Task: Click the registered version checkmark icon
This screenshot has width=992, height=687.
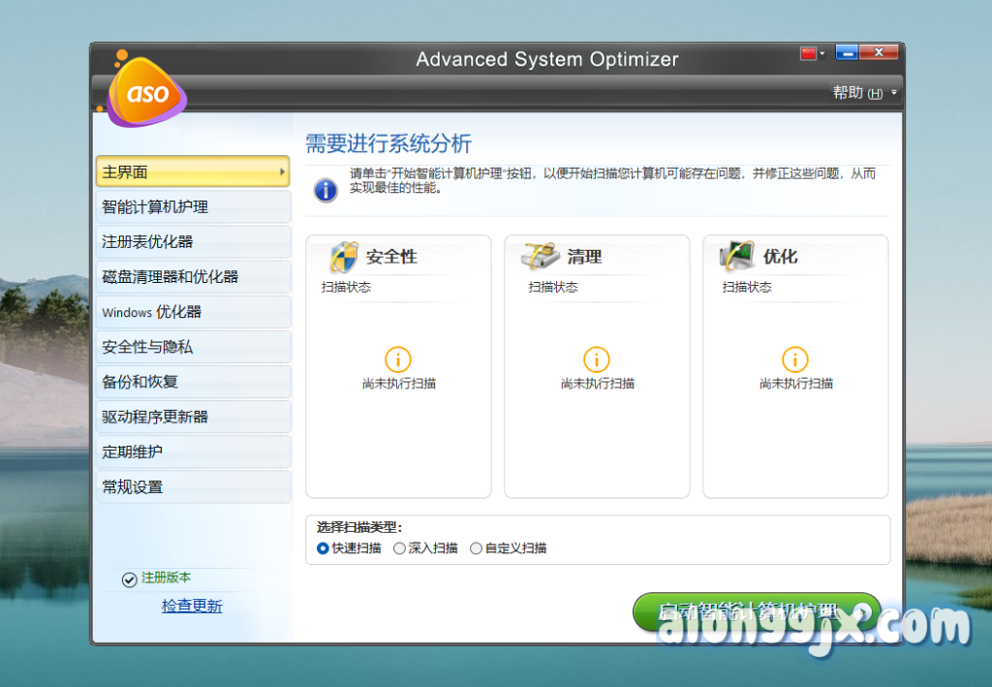Action: pos(130,579)
